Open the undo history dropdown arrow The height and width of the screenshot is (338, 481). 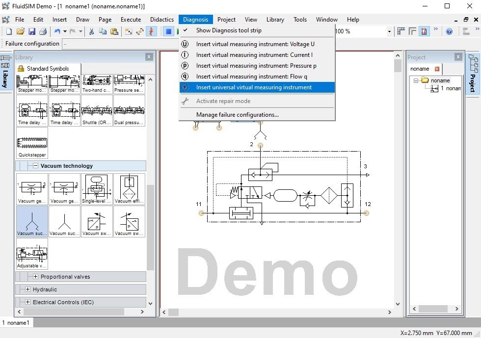click(x=65, y=31)
